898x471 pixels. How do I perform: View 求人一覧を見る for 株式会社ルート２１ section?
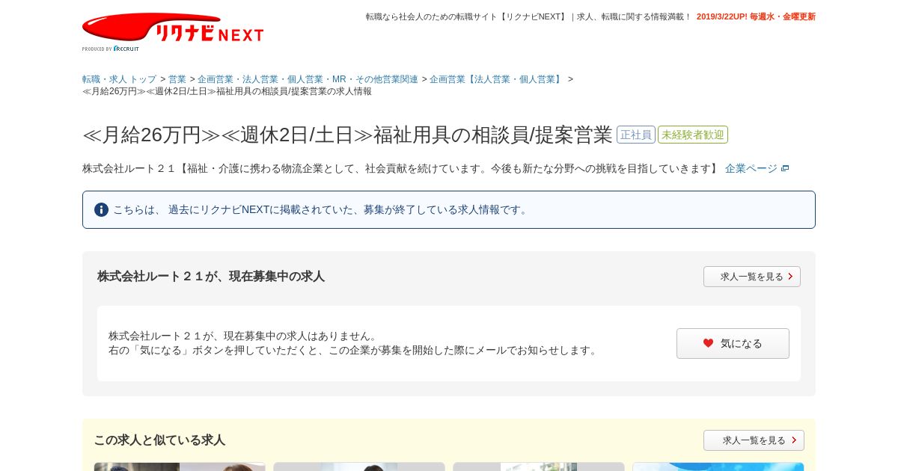[x=752, y=277]
